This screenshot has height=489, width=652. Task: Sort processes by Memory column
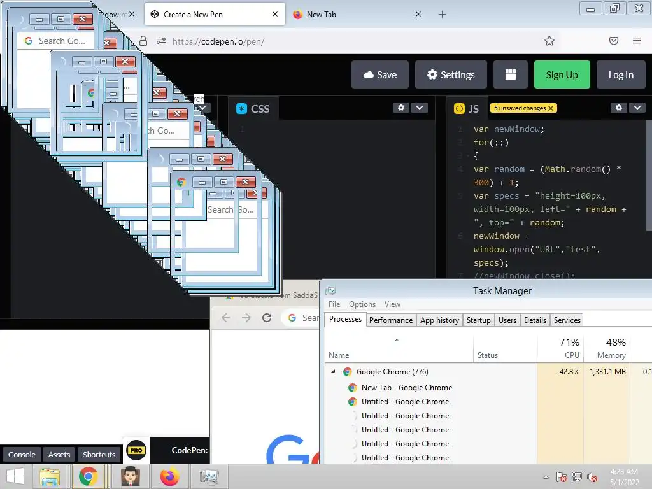[x=607, y=348]
